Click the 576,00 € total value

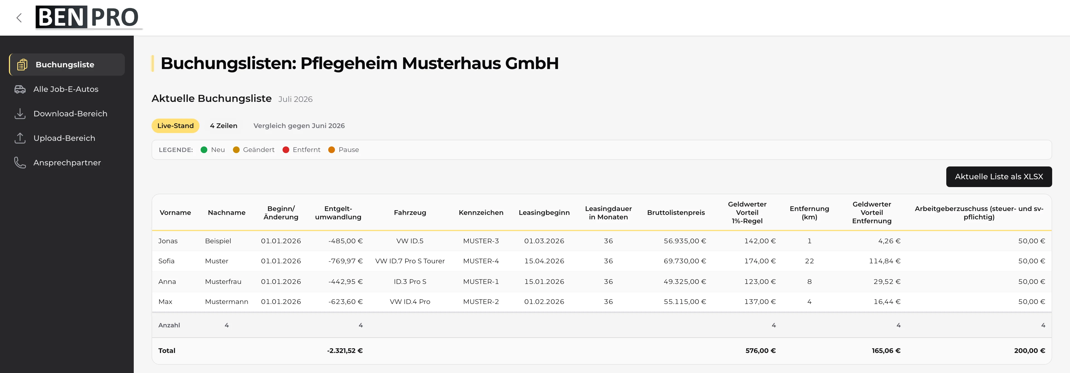[x=760, y=351]
